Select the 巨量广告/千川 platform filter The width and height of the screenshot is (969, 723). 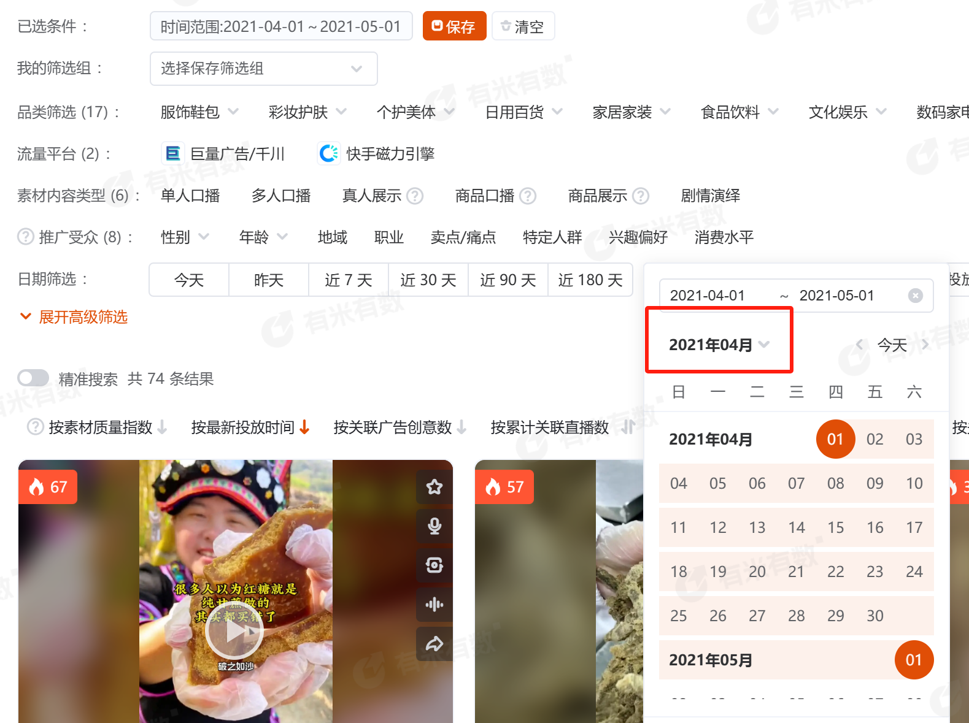point(223,153)
